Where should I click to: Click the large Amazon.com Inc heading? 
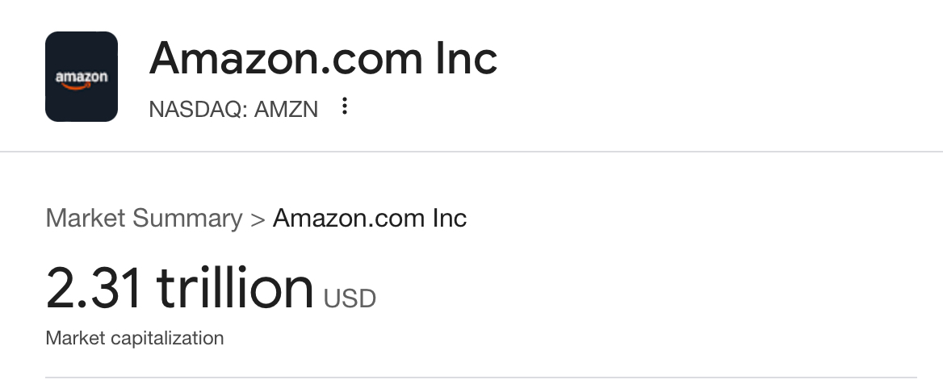tap(323, 59)
